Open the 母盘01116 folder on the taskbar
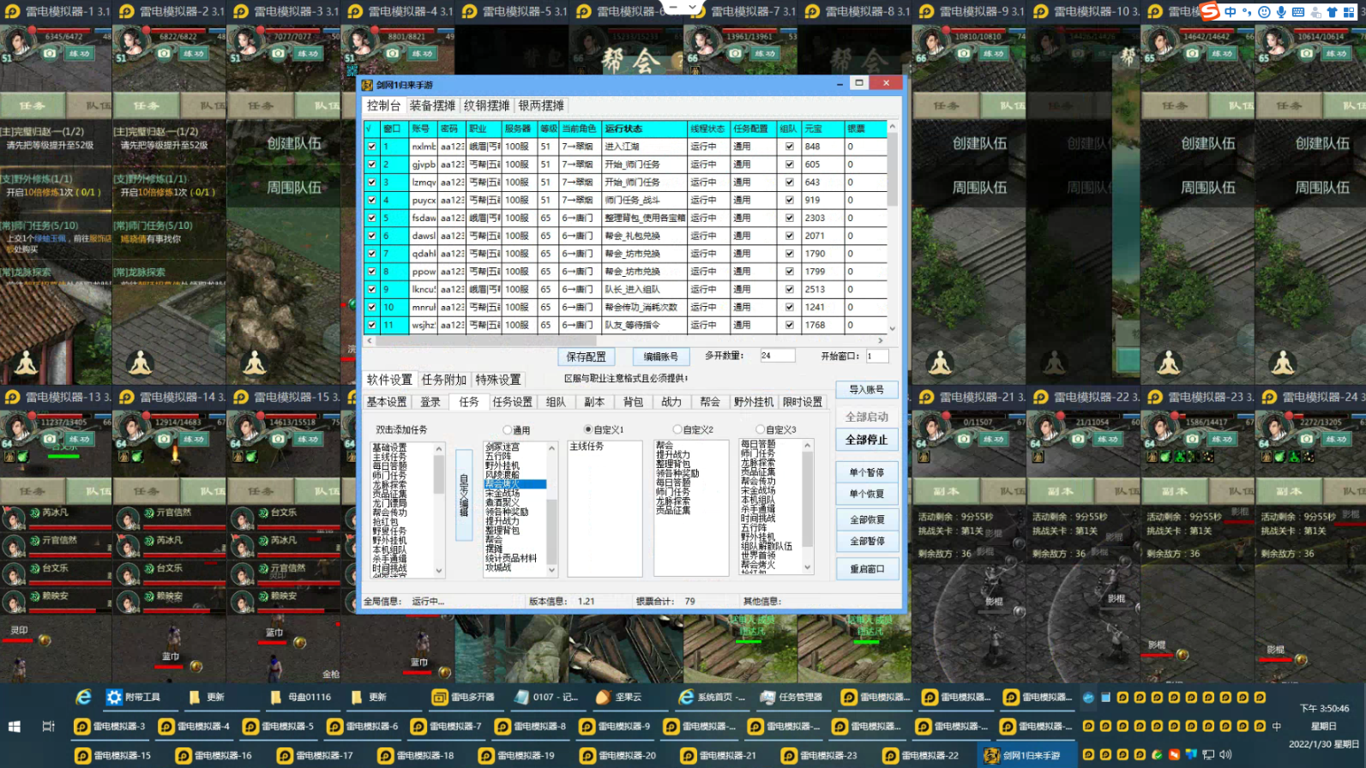The image size is (1366, 768). click(x=300, y=698)
